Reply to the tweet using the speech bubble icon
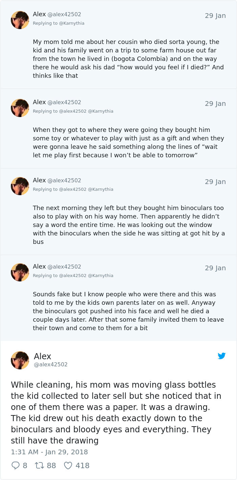Viewport: 237px width, 480px height. pyautogui.click(x=15, y=465)
